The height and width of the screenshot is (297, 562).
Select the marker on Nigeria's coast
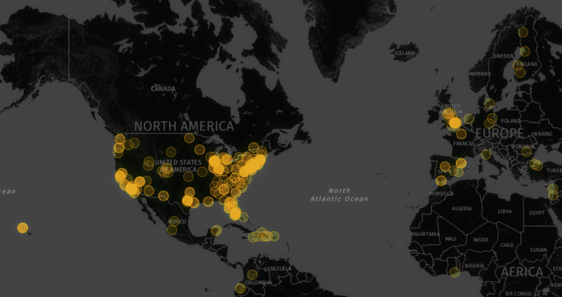454,272
